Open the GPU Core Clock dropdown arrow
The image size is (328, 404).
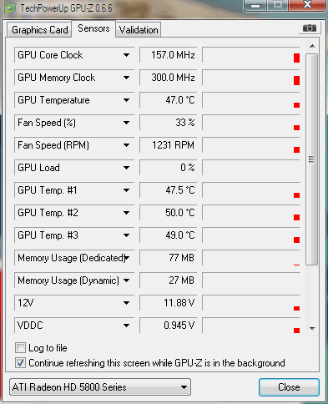click(x=126, y=55)
